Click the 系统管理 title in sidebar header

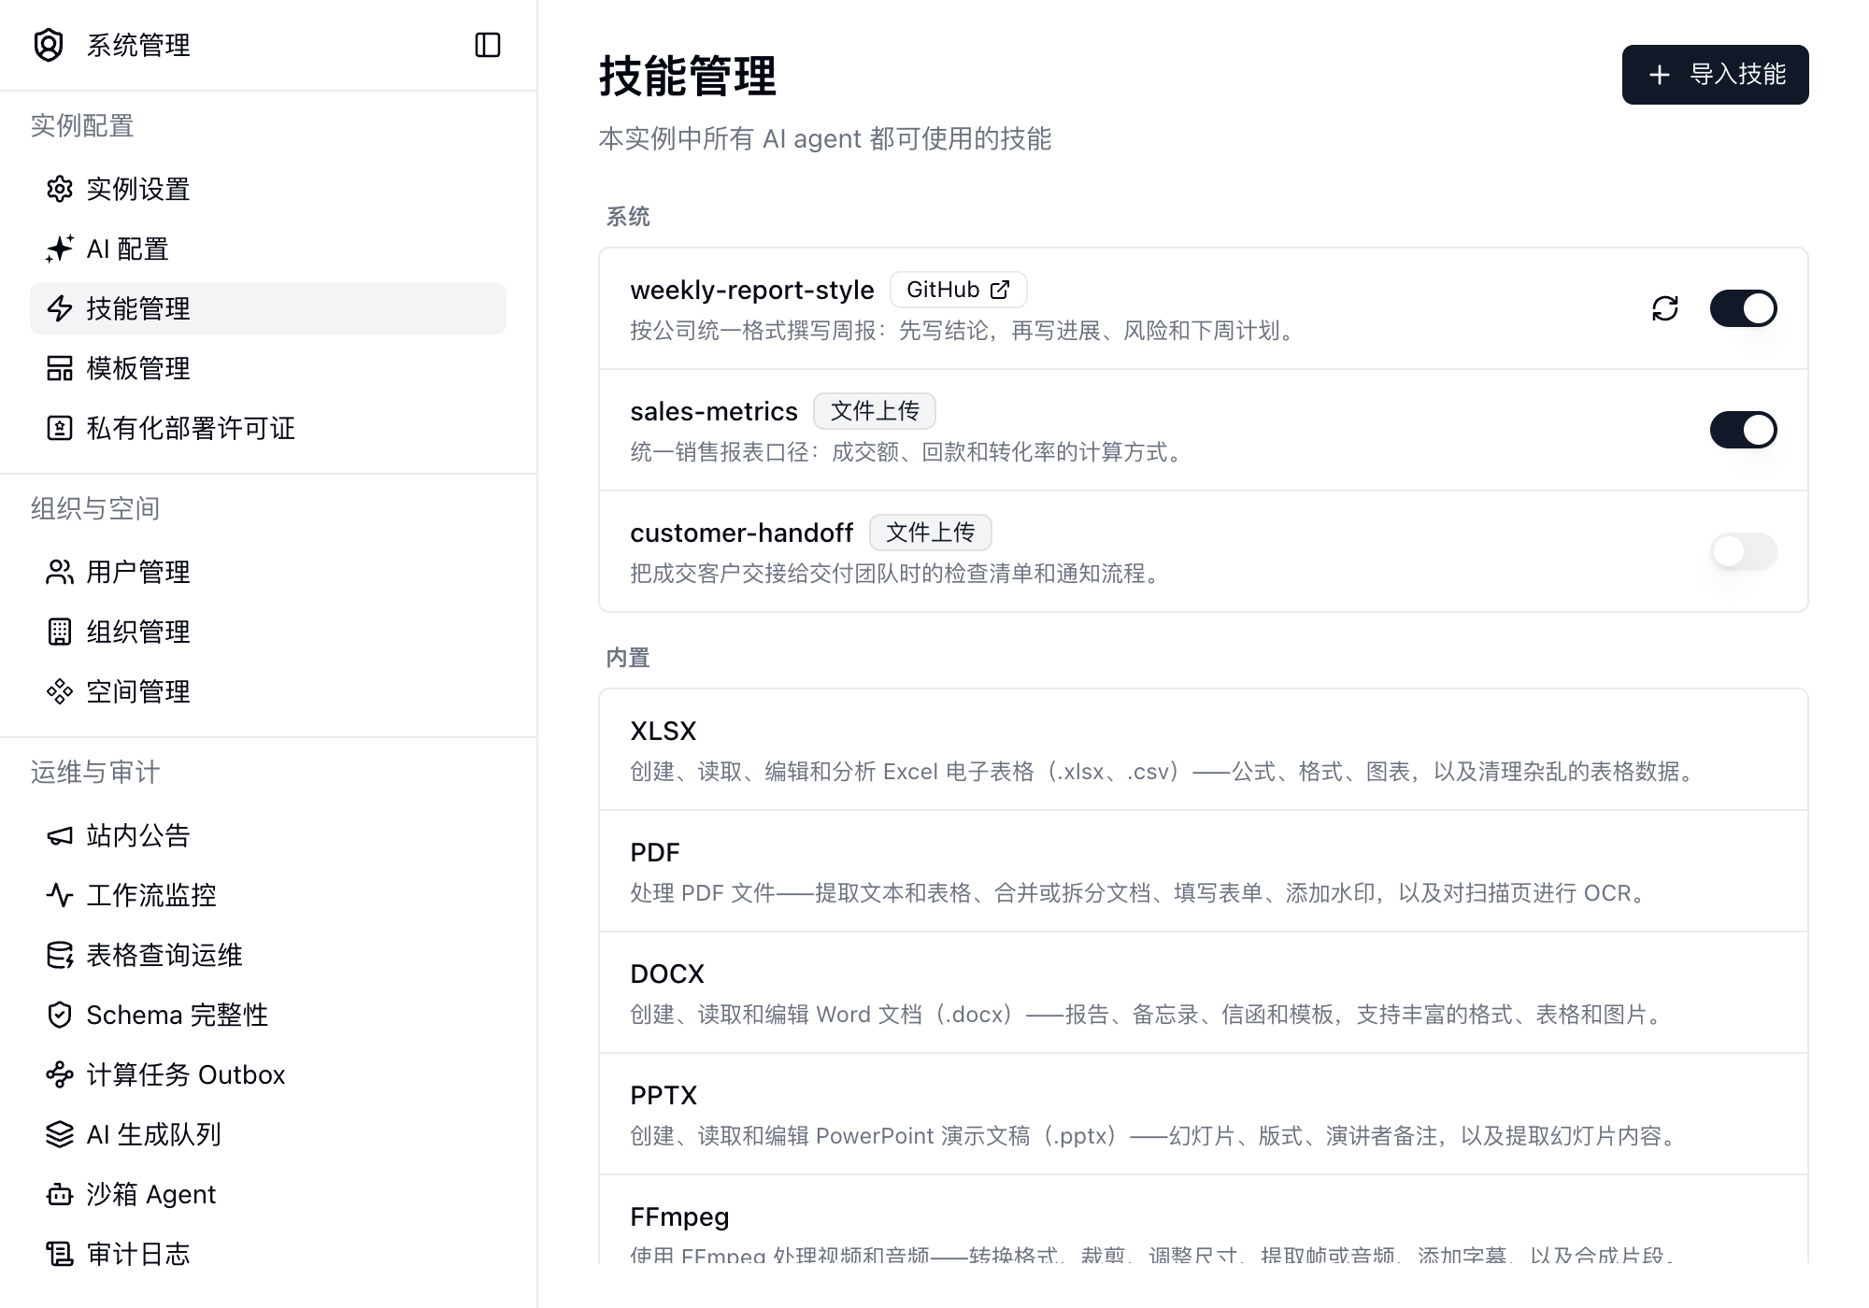click(138, 45)
